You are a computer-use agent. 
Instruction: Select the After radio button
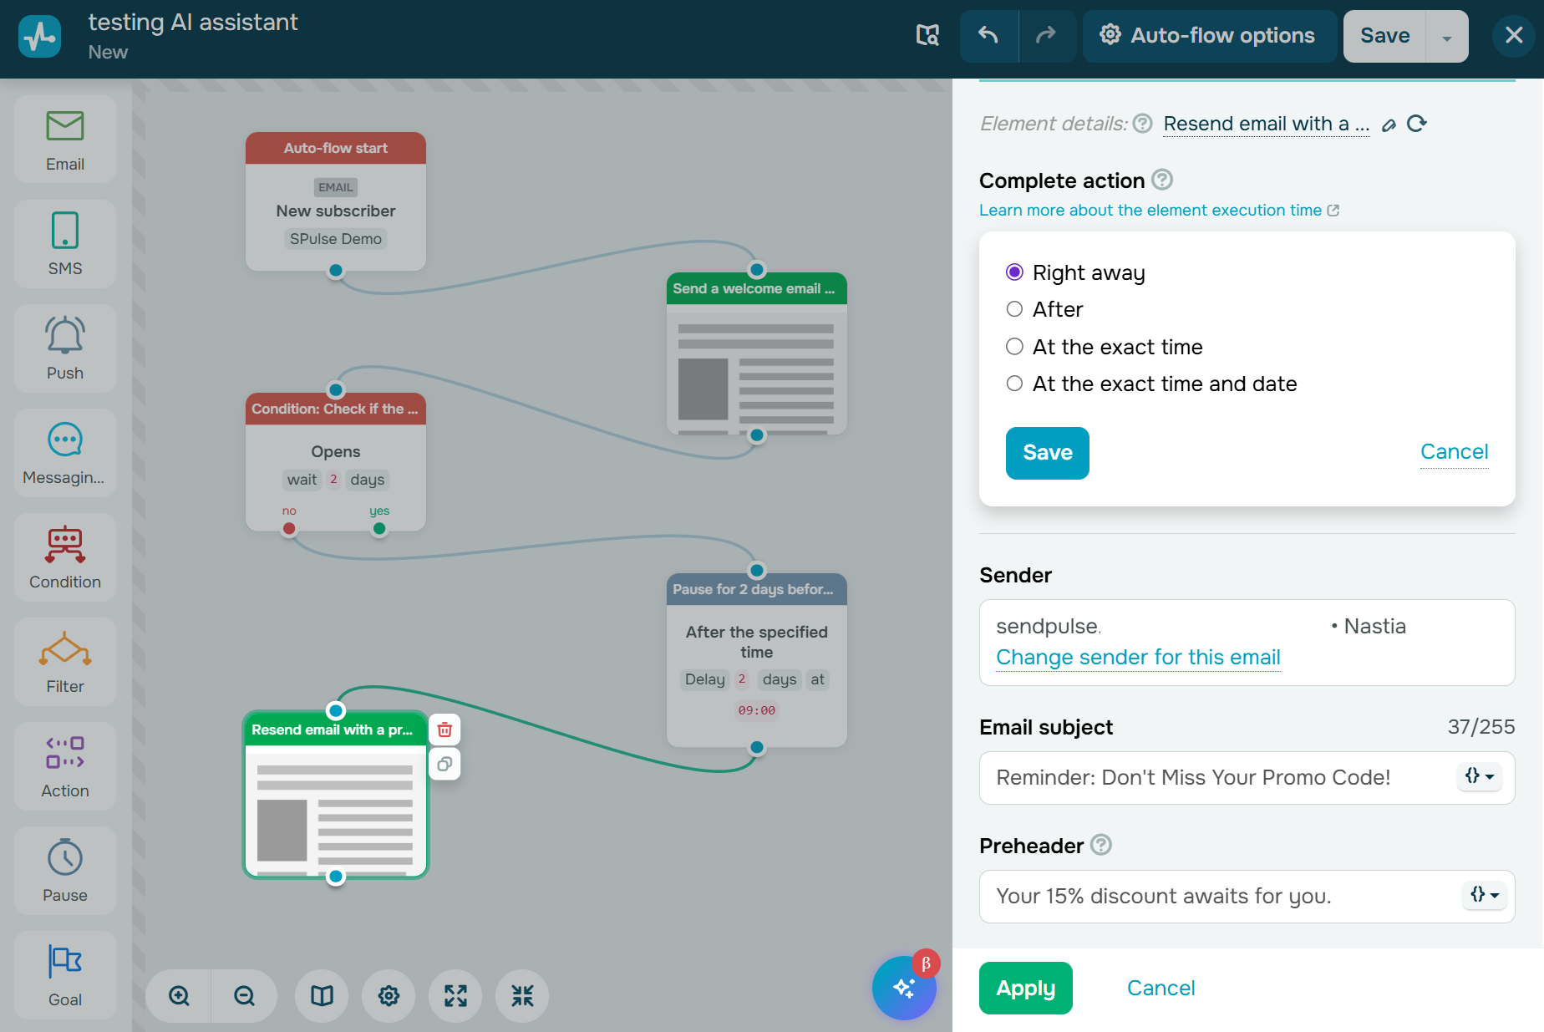1014,308
